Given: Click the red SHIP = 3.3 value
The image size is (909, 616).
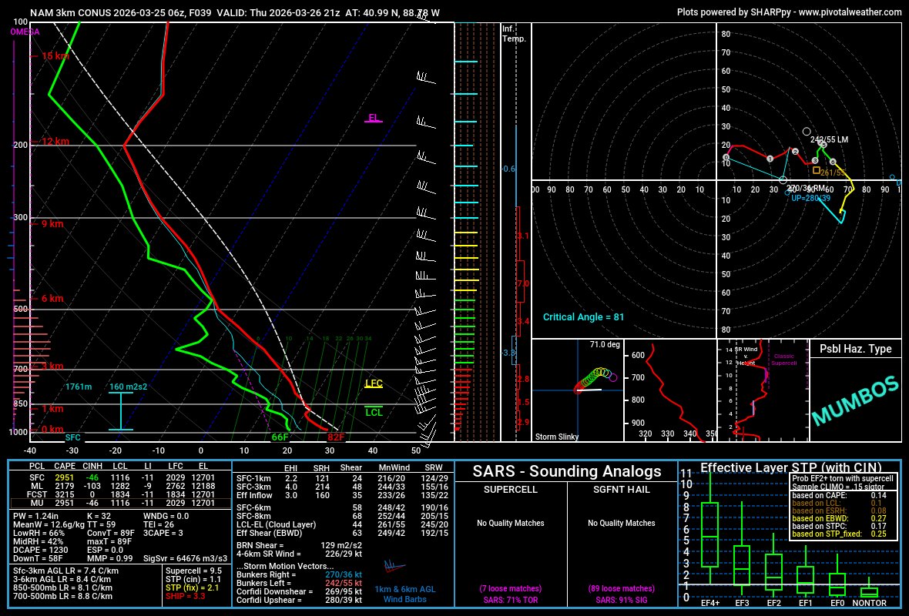Looking at the screenshot, I should [186, 596].
